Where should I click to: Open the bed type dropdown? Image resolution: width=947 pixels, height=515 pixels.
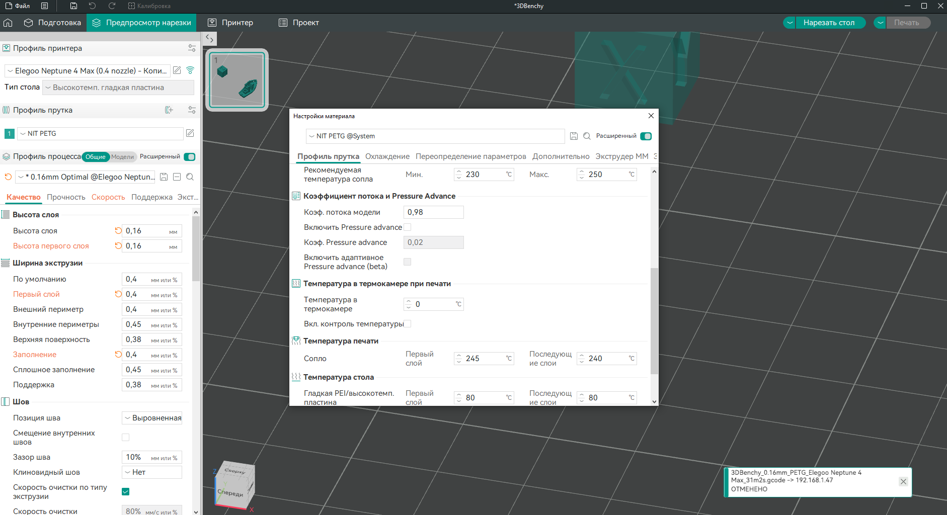click(118, 88)
